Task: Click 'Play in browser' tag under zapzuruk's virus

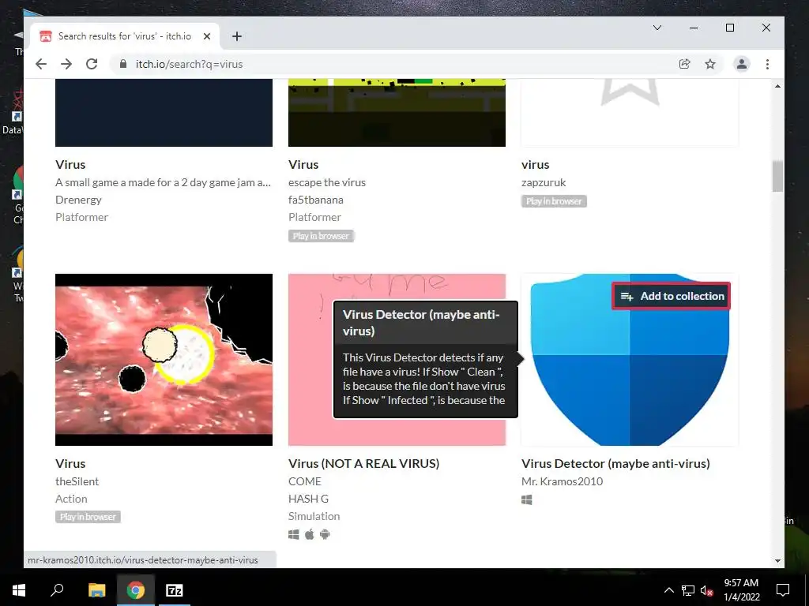Action: pyautogui.click(x=554, y=201)
